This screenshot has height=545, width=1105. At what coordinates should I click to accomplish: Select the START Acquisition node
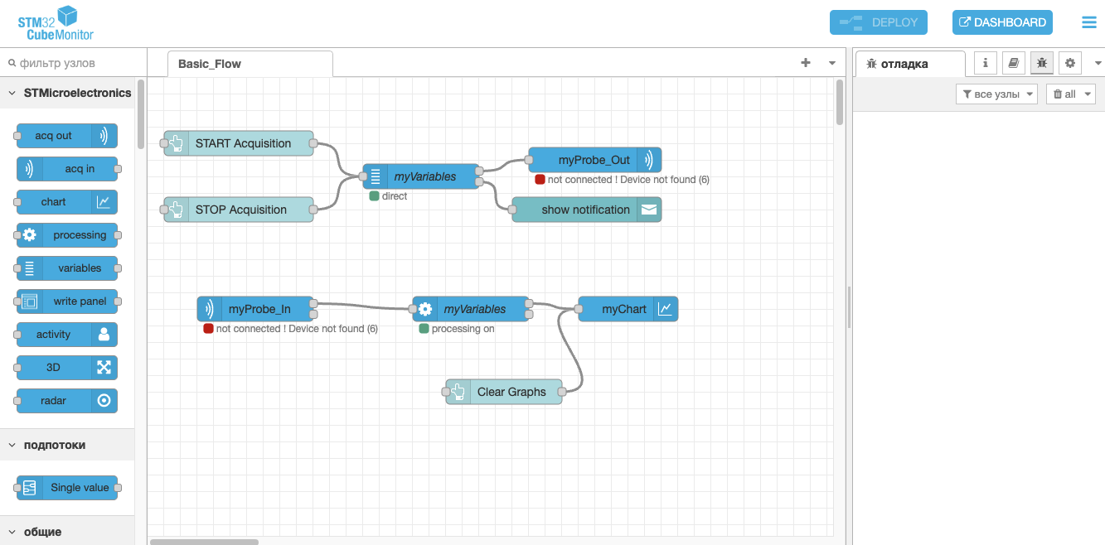click(239, 143)
